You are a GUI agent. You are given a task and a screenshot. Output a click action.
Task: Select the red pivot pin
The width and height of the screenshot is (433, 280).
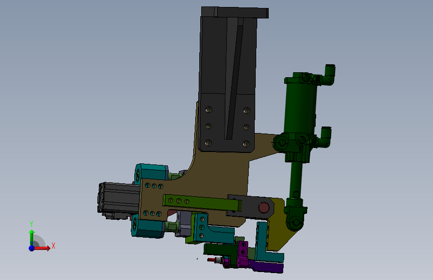click(263, 208)
